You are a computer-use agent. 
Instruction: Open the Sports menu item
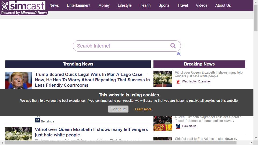164,5
